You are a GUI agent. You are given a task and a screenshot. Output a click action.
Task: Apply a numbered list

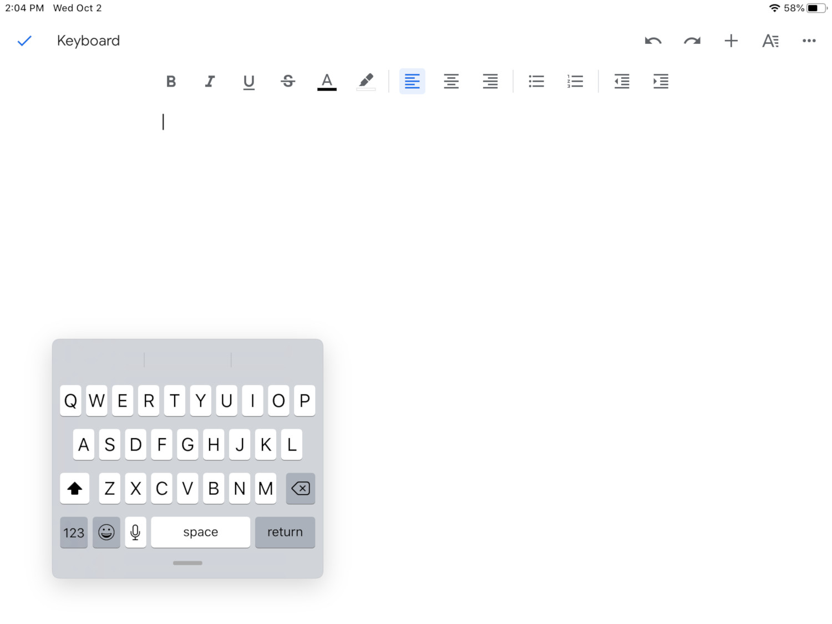tap(575, 81)
